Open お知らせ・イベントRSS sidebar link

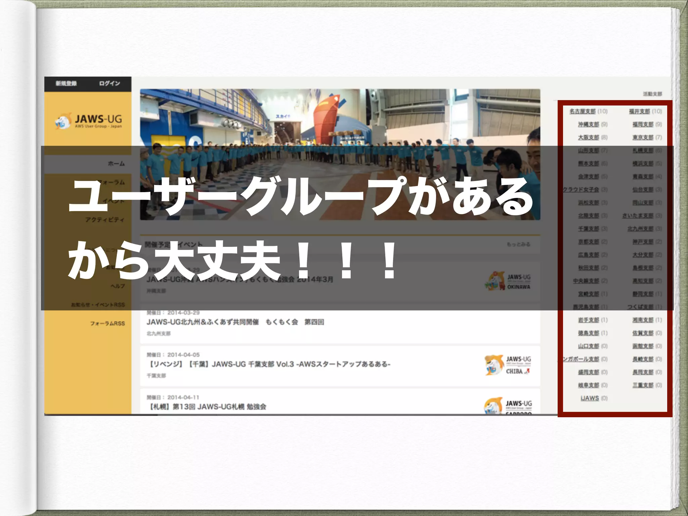point(98,305)
